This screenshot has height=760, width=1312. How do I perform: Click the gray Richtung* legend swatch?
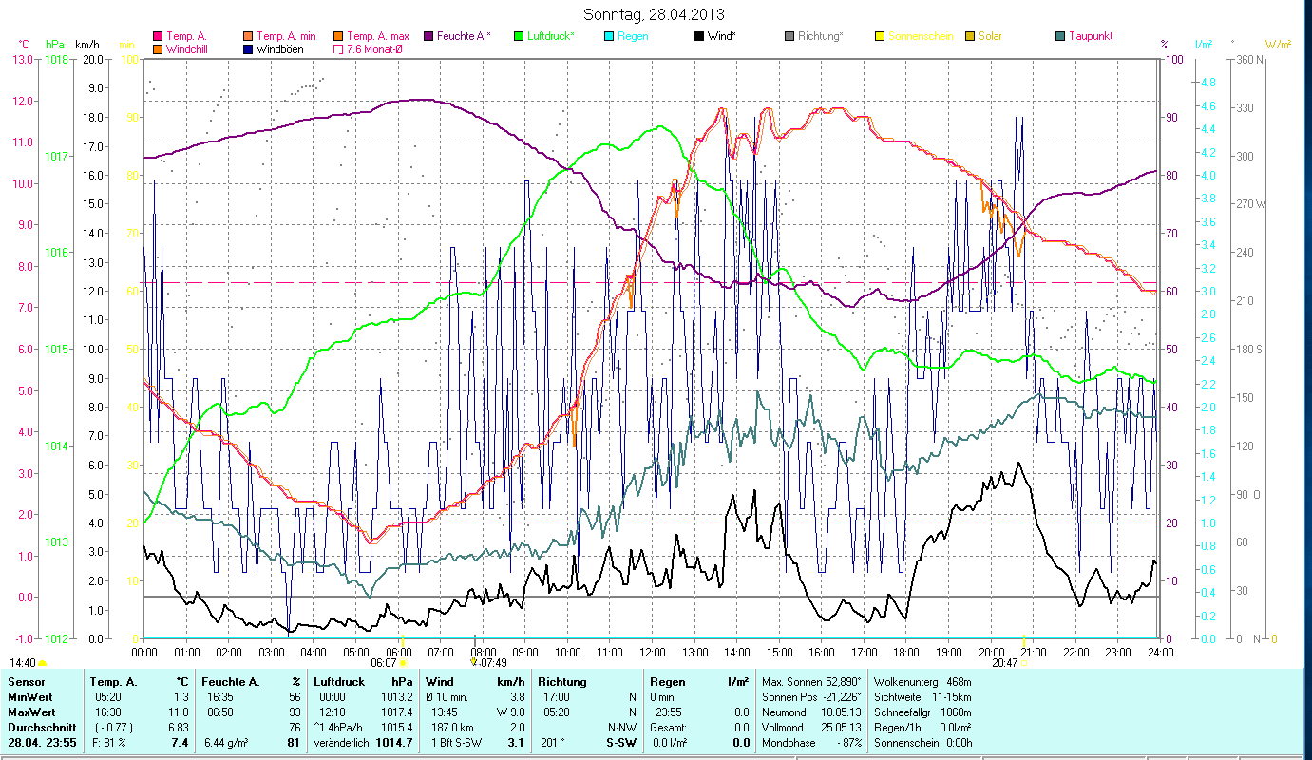(x=789, y=36)
